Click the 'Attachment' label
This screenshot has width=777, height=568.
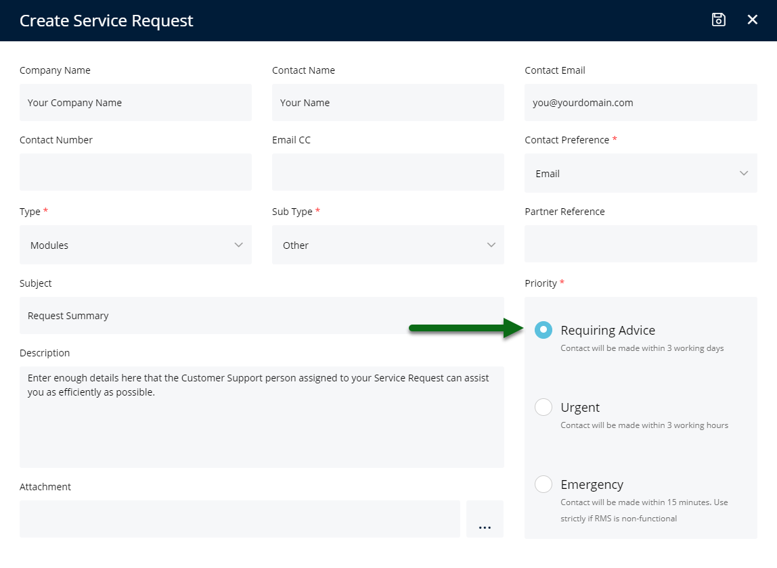pyautogui.click(x=45, y=487)
